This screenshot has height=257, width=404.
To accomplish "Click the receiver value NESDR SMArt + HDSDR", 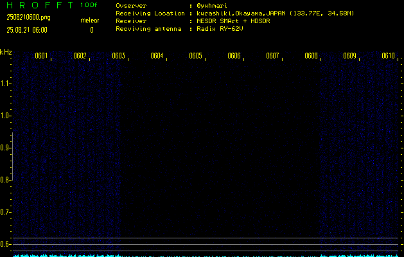I will click(x=233, y=21).
